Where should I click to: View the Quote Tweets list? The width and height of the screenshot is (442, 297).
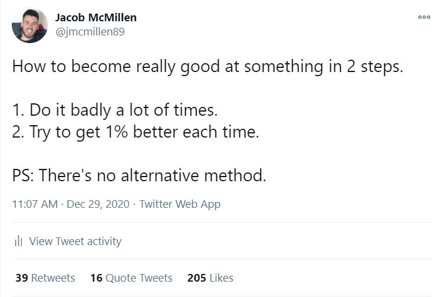pyautogui.click(x=139, y=278)
